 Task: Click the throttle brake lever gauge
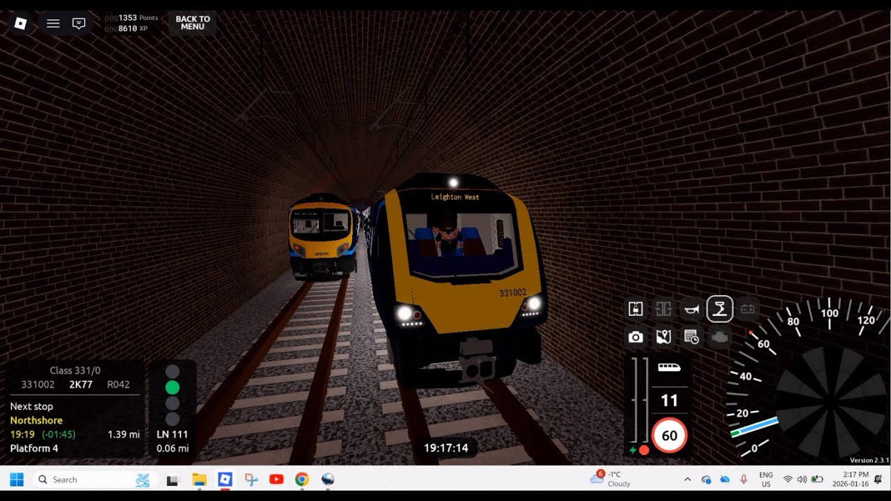tap(639, 400)
